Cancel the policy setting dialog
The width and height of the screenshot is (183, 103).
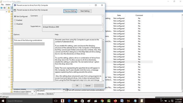pyautogui.click(x=88, y=86)
